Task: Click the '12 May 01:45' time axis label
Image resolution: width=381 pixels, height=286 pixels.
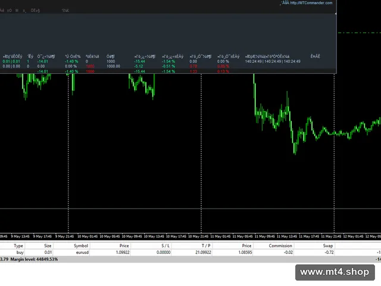Action: pos(353,237)
